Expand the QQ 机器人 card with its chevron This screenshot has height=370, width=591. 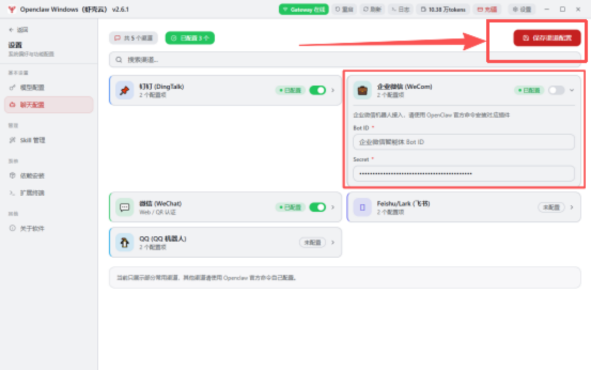[x=333, y=242]
